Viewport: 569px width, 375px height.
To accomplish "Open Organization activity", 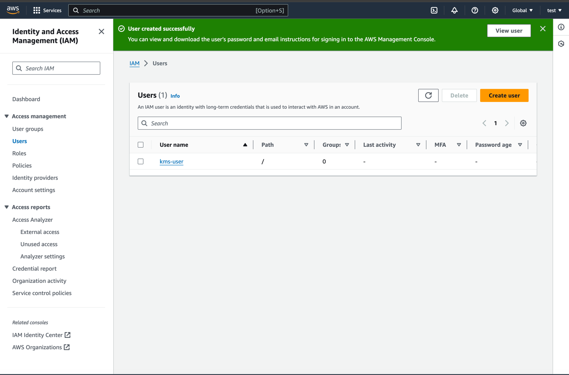I will 39,281.
